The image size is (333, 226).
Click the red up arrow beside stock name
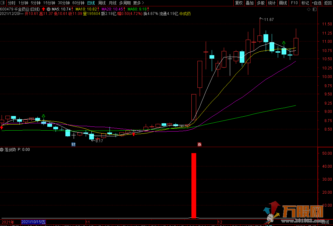[43, 9]
